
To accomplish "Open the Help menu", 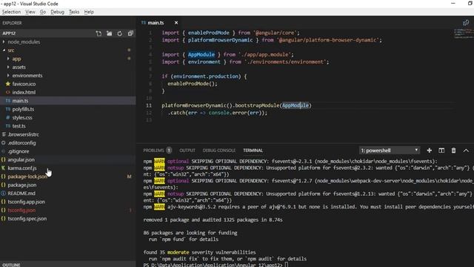I will tap(89, 12).
